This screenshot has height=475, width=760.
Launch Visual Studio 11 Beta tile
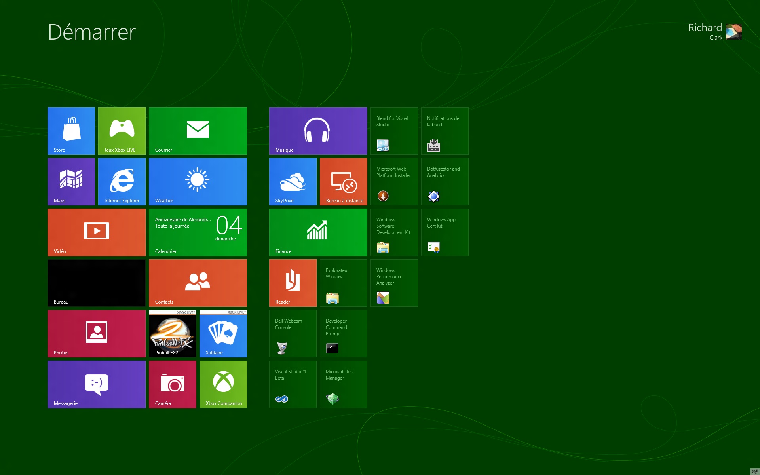coord(293,384)
